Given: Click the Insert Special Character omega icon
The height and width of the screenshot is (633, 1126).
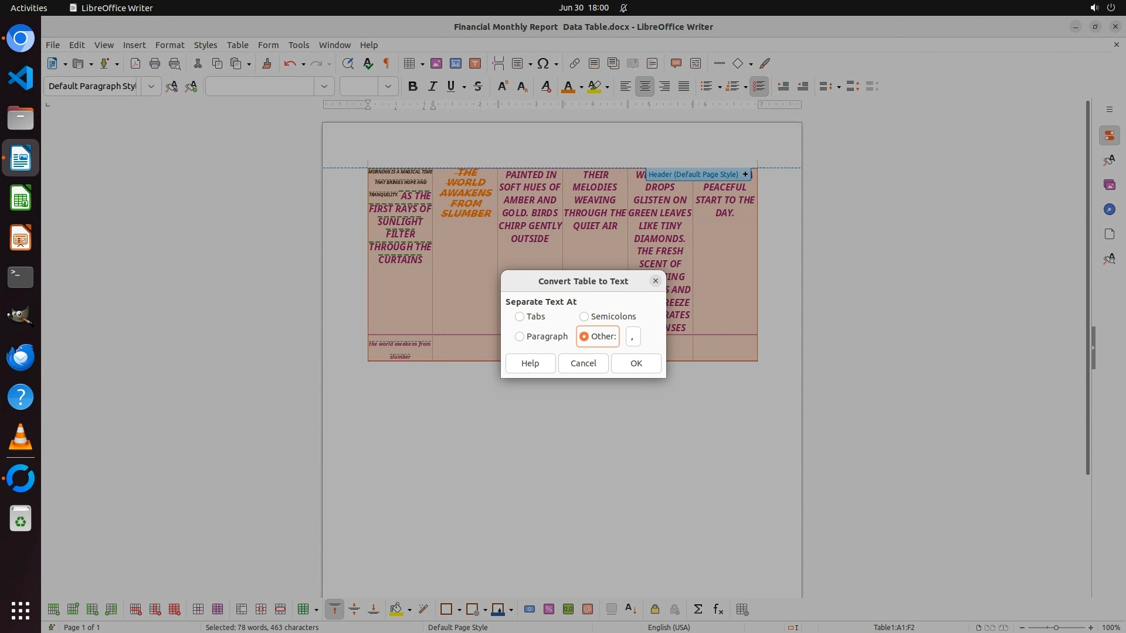Looking at the screenshot, I should pos(543,63).
